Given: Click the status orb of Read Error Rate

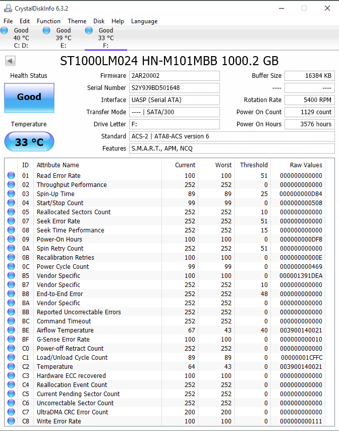Looking at the screenshot, I should (x=11, y=175).
